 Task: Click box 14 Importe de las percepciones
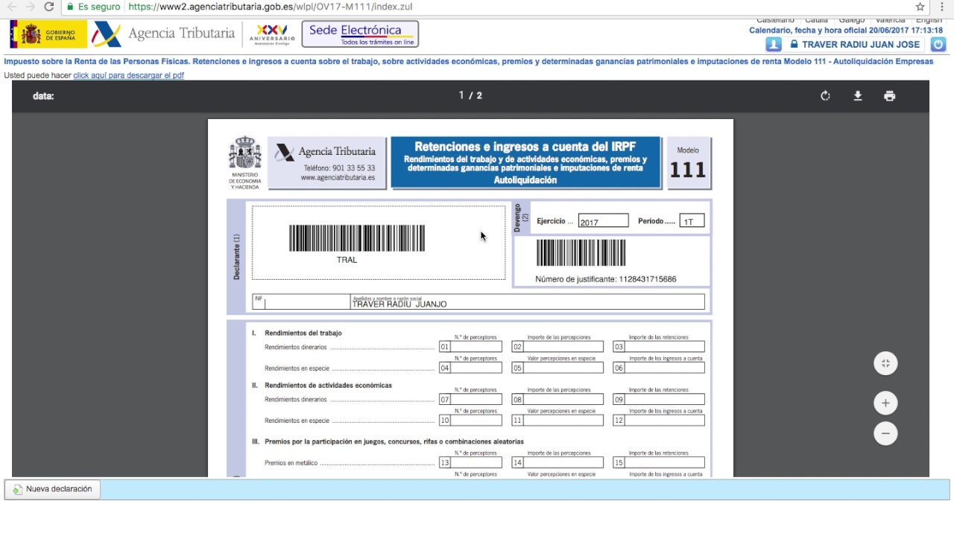pos(557,462)
